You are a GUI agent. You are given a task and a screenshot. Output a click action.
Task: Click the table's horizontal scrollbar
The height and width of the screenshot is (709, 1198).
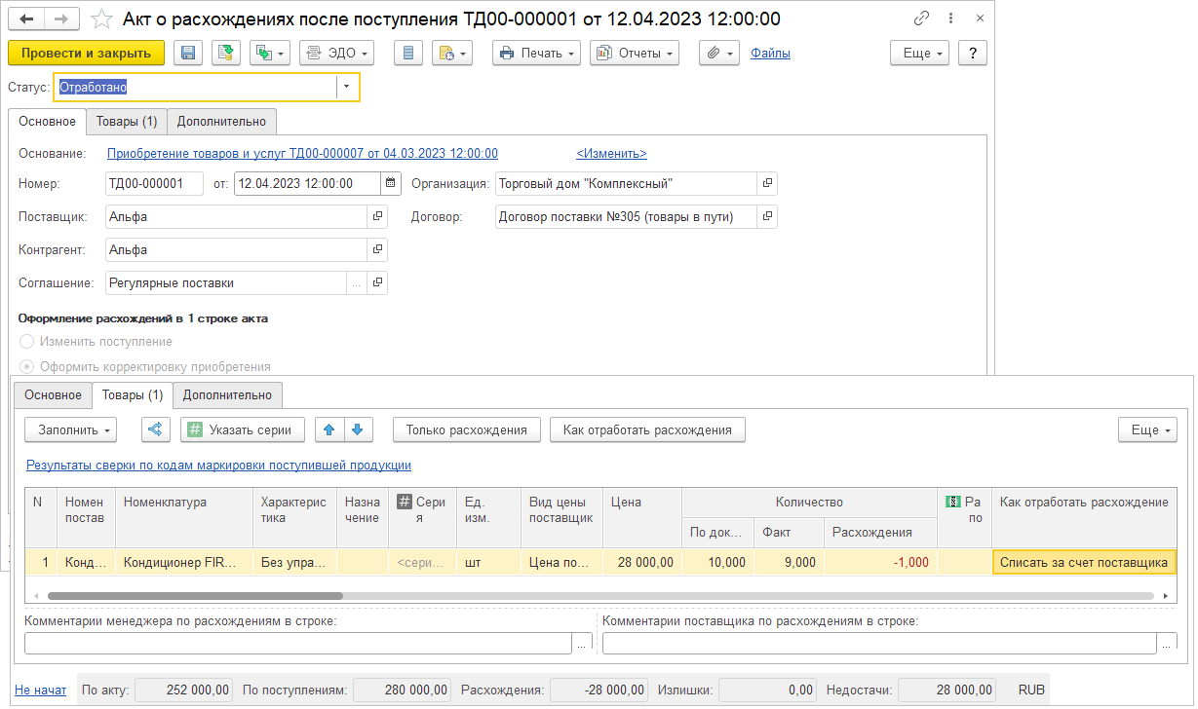pyautogui.click(x=195, y=595)
